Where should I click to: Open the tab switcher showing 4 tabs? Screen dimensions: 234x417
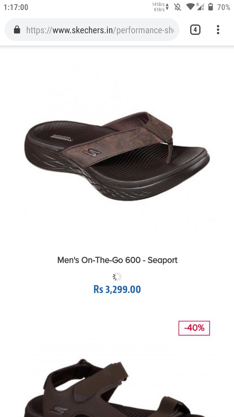(195, 30)
